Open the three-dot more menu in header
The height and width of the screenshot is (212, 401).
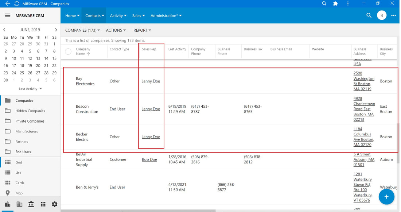[x=394, y=15]
